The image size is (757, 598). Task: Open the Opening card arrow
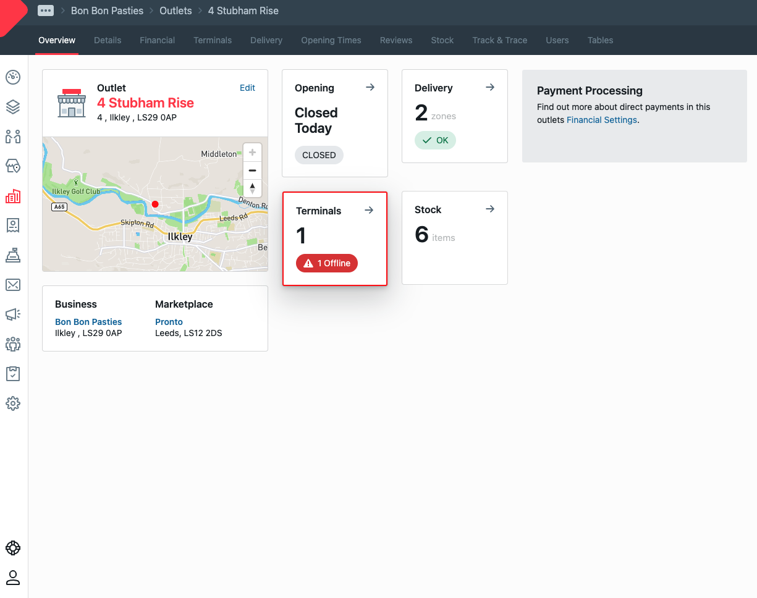(370, 87)
